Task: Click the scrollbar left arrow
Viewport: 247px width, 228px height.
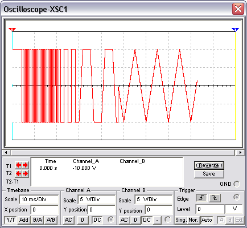Action: click(6, 152)
